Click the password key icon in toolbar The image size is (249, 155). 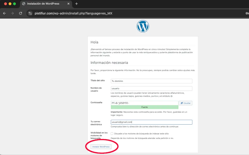click(x=247, y=13)
